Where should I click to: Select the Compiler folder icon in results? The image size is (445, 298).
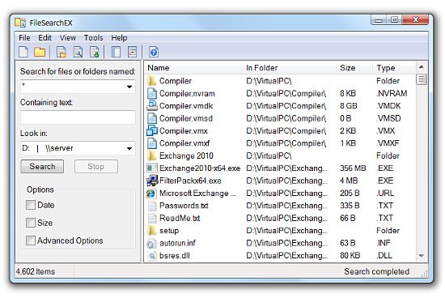[152, 81]
